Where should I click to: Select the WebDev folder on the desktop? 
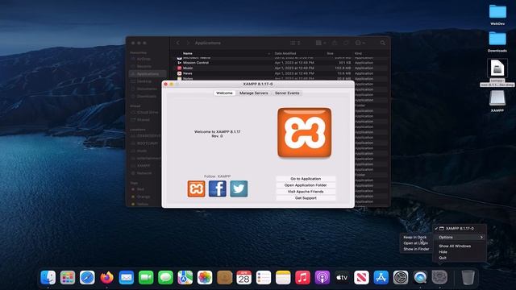pos(497,14)
